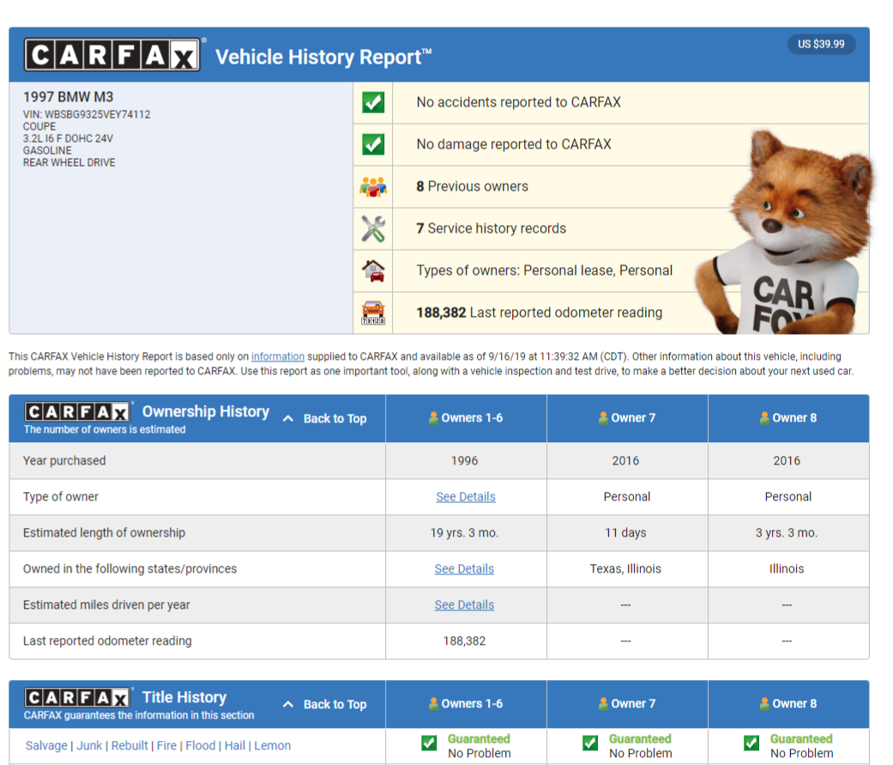Click Types of owners: Personal lease, Personal text
This screenshot has width=893, height=765.
[545, 270]
